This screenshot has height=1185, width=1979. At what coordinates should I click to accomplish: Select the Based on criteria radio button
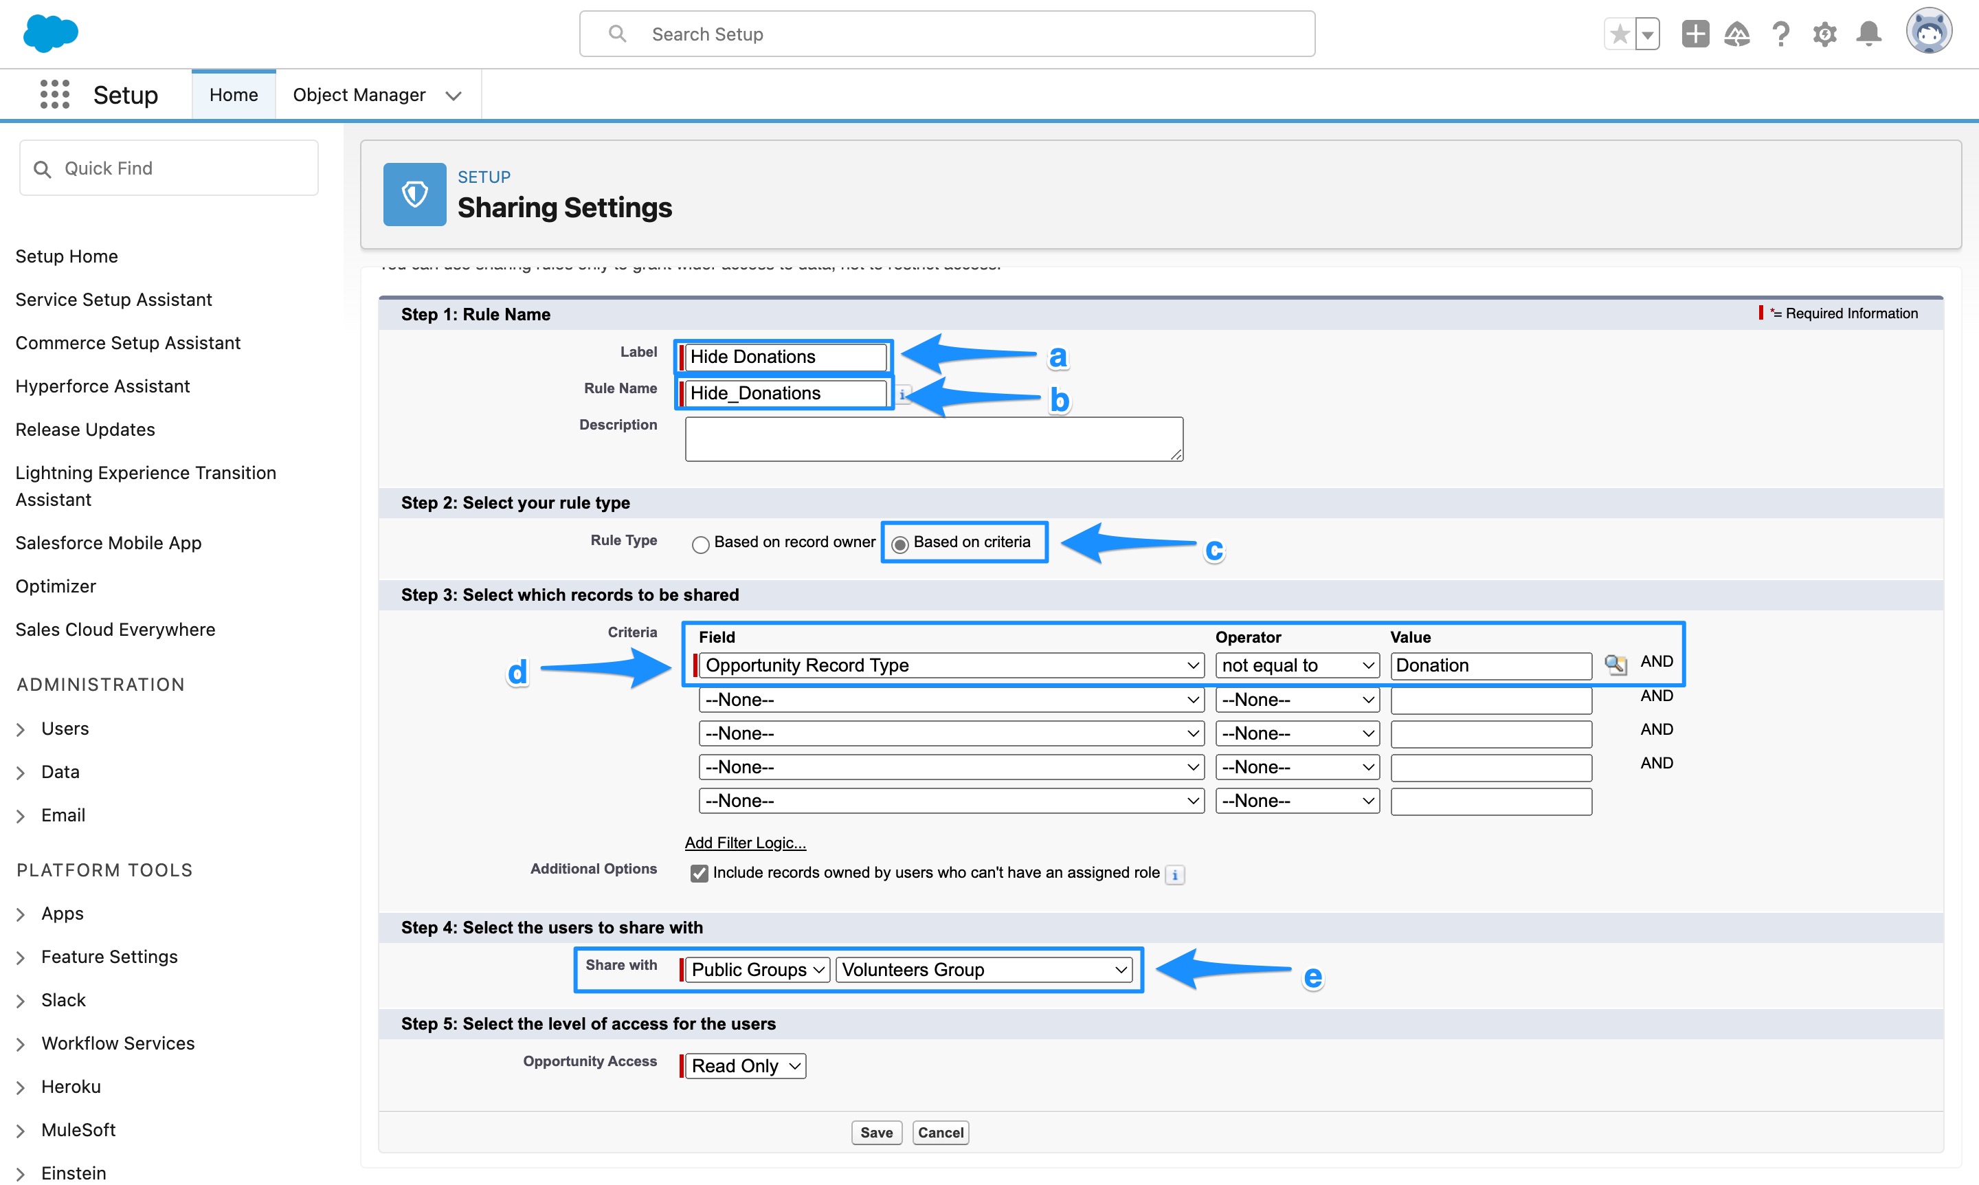tap(900, 544)
